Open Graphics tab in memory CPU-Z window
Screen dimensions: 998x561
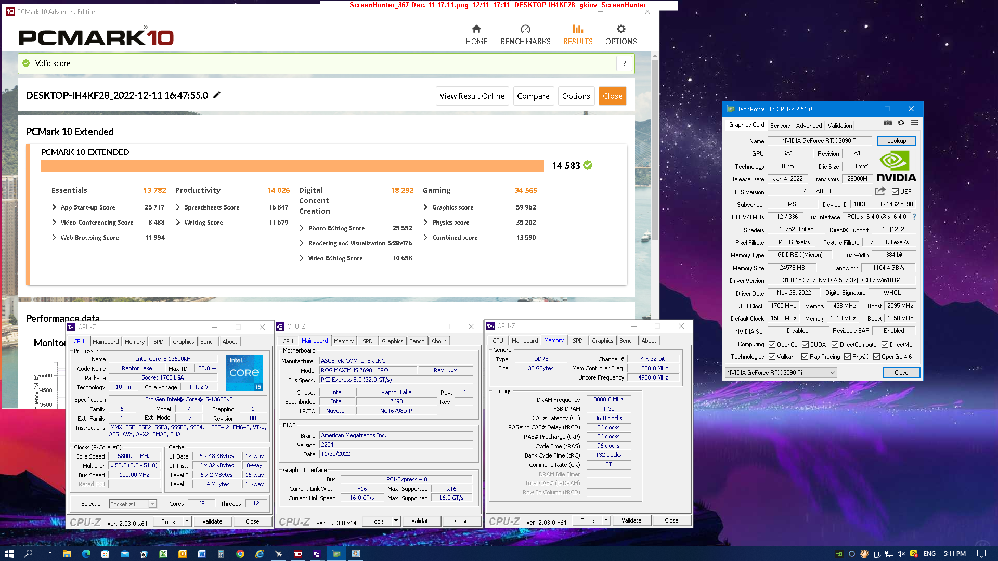602,341
